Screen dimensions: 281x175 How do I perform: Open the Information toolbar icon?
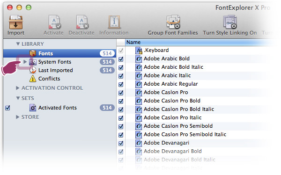114,22
